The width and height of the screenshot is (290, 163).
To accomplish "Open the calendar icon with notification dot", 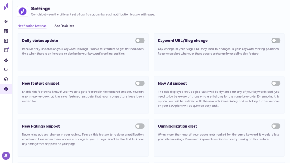I will coord(6,50).
